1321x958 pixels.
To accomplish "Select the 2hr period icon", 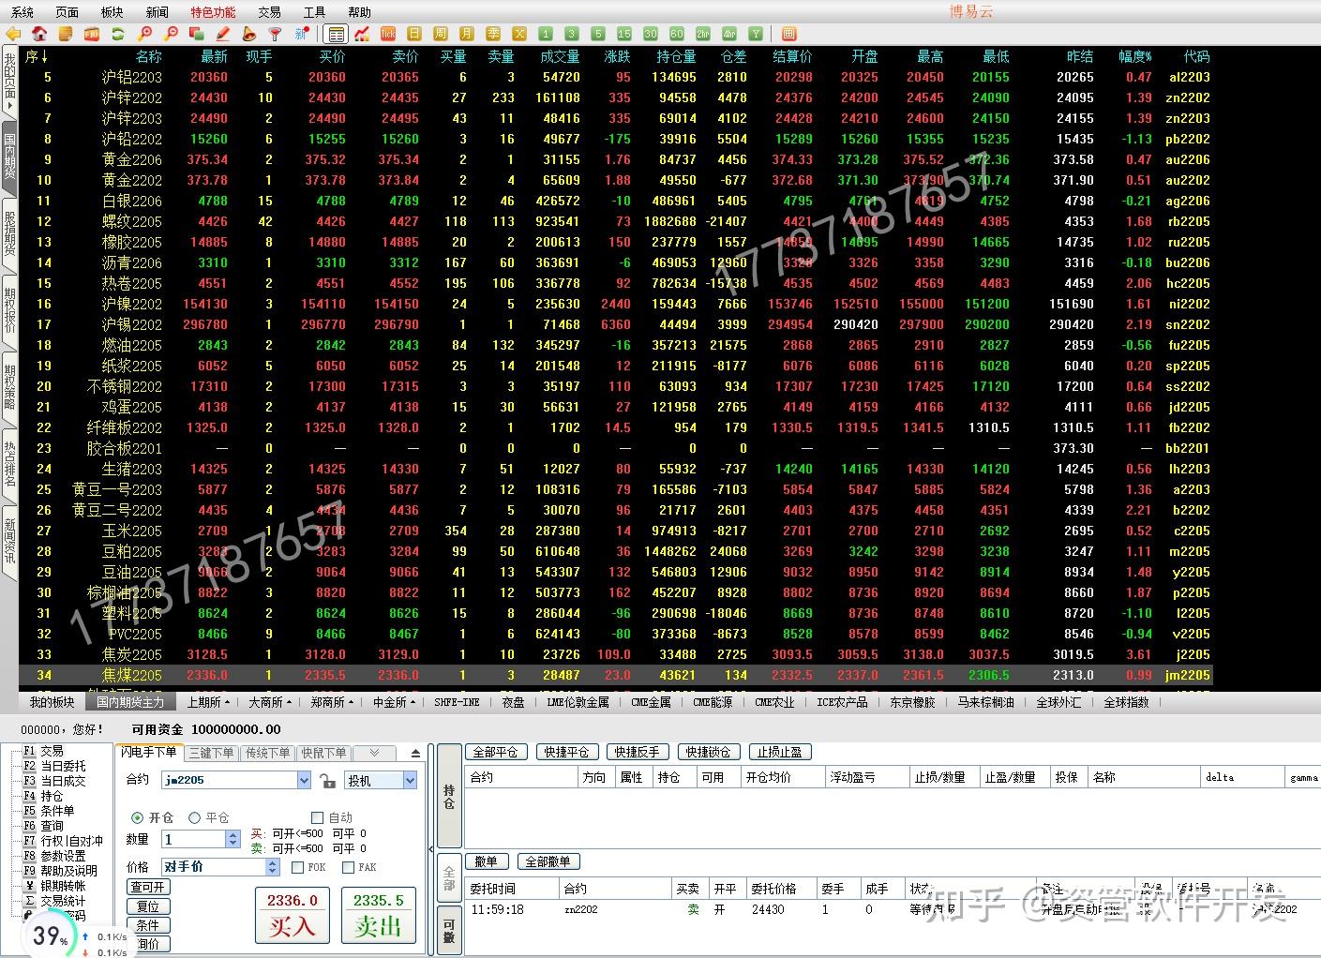I will point(703,34).
